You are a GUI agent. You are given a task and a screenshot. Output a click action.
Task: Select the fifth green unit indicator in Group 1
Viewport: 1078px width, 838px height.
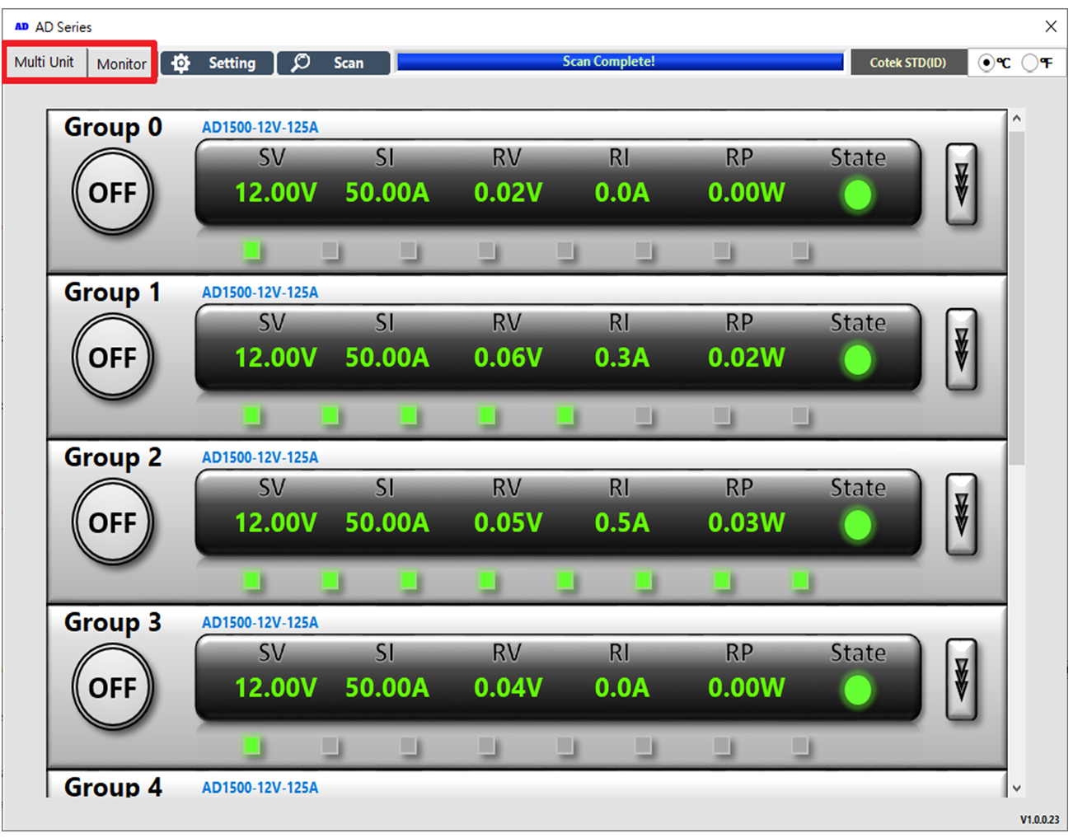[x=565, y=414]
